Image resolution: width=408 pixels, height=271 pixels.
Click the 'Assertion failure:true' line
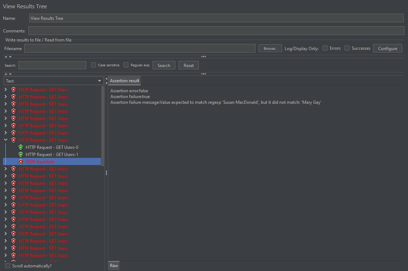pyautogui.click(x=130, y=97)
